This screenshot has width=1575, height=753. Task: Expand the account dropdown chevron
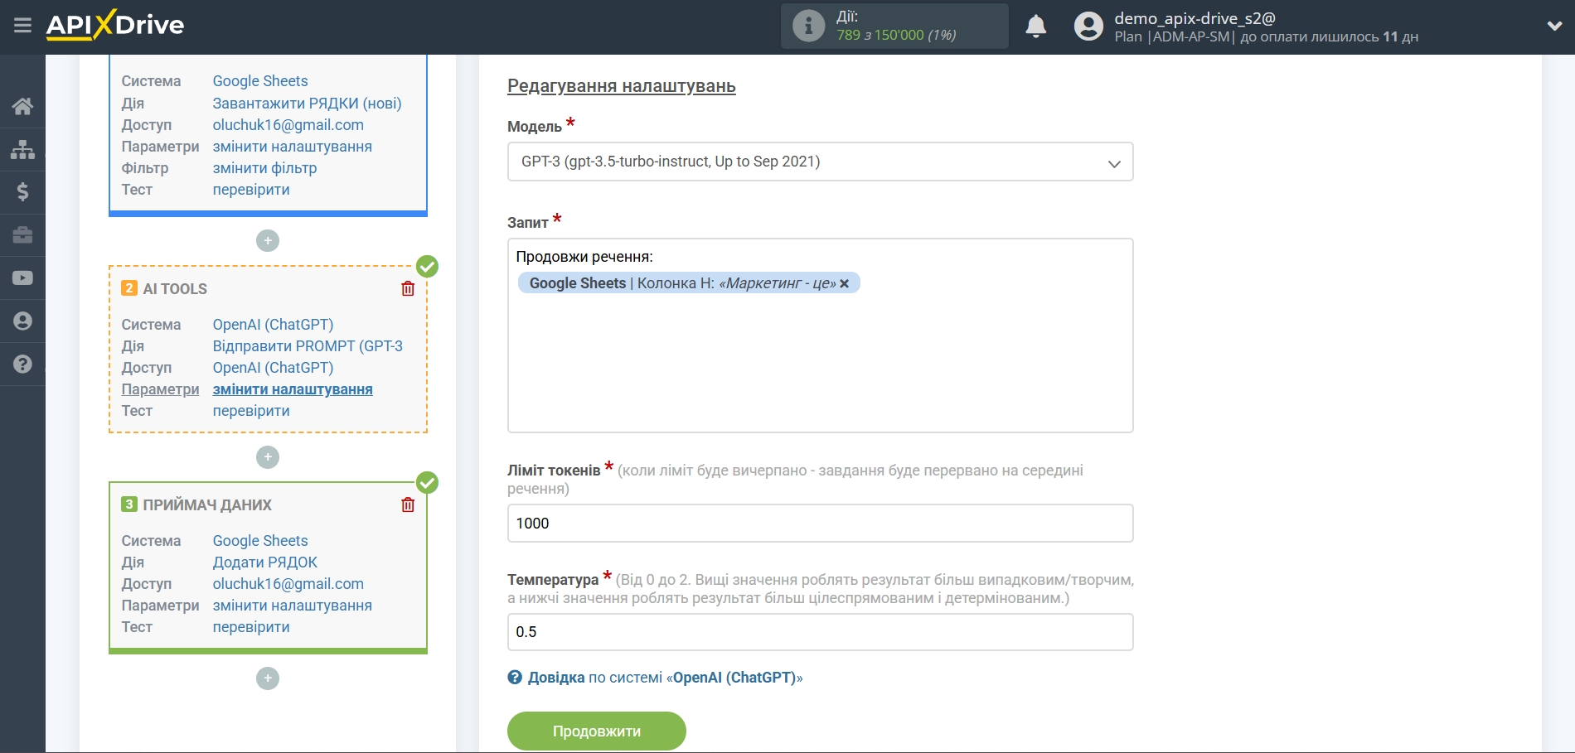pos(1554,27)
